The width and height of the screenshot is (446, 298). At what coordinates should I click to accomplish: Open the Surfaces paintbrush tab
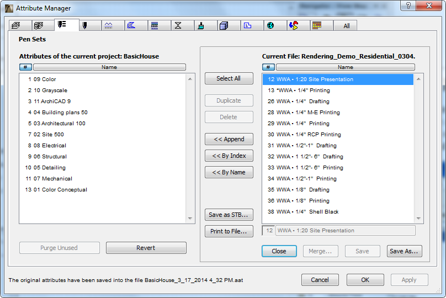(206, 25)
